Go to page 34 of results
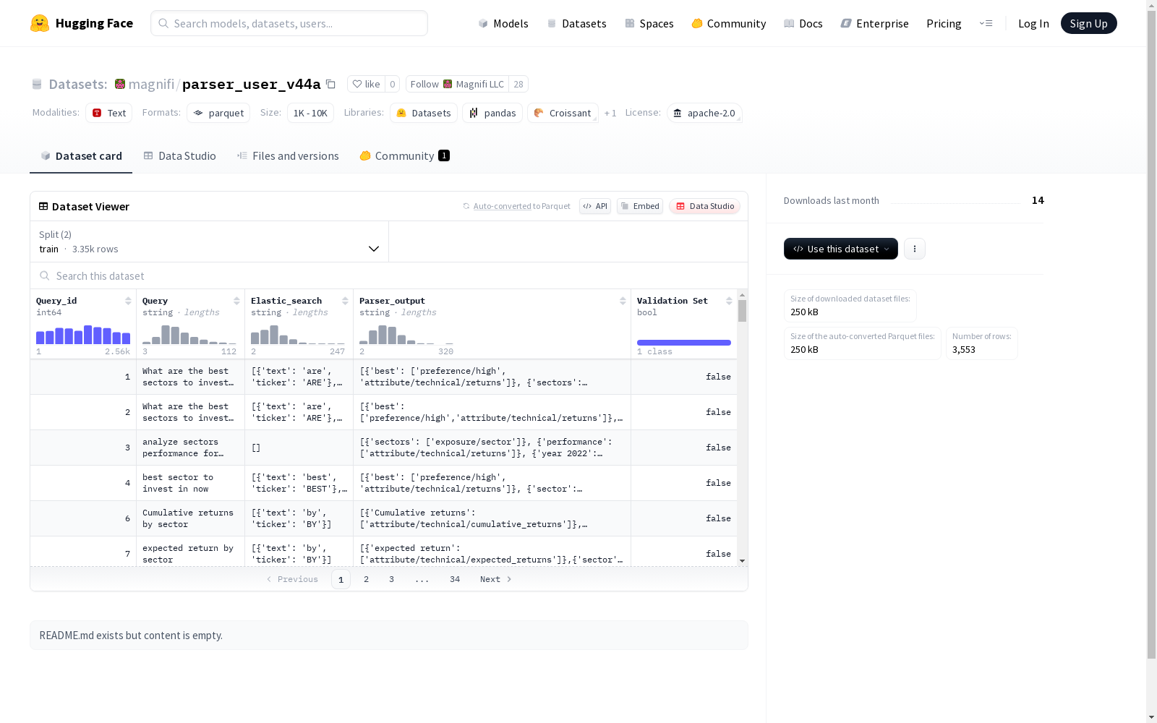 [x=455, y=579]
